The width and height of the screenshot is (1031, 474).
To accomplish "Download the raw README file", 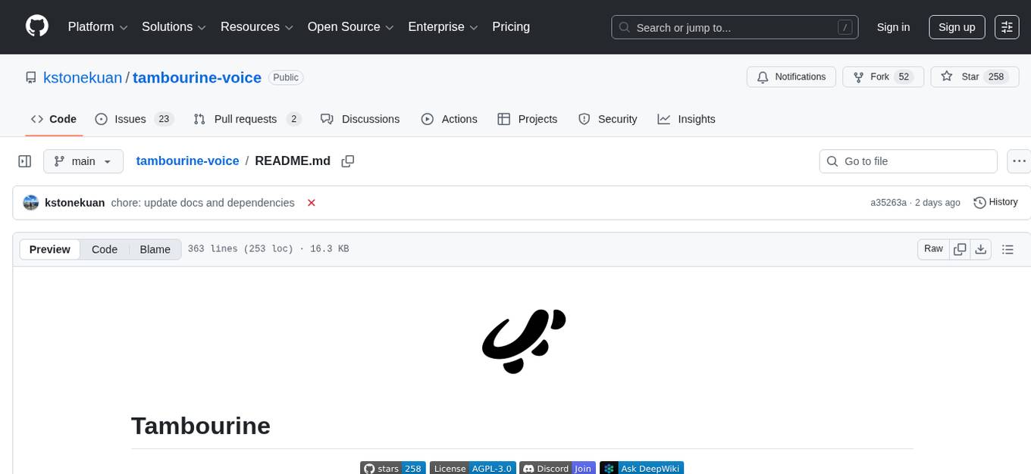I will tap(980, 249).
